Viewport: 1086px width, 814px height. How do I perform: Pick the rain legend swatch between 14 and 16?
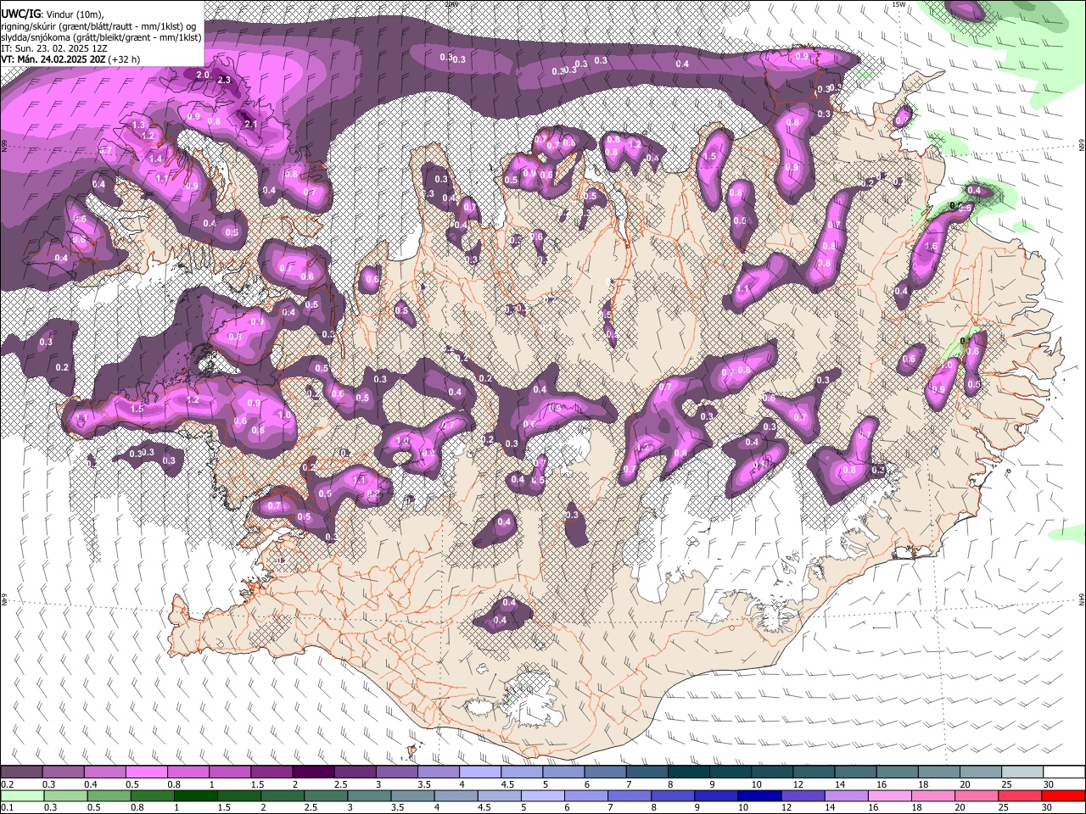click(x=845, y=795)
